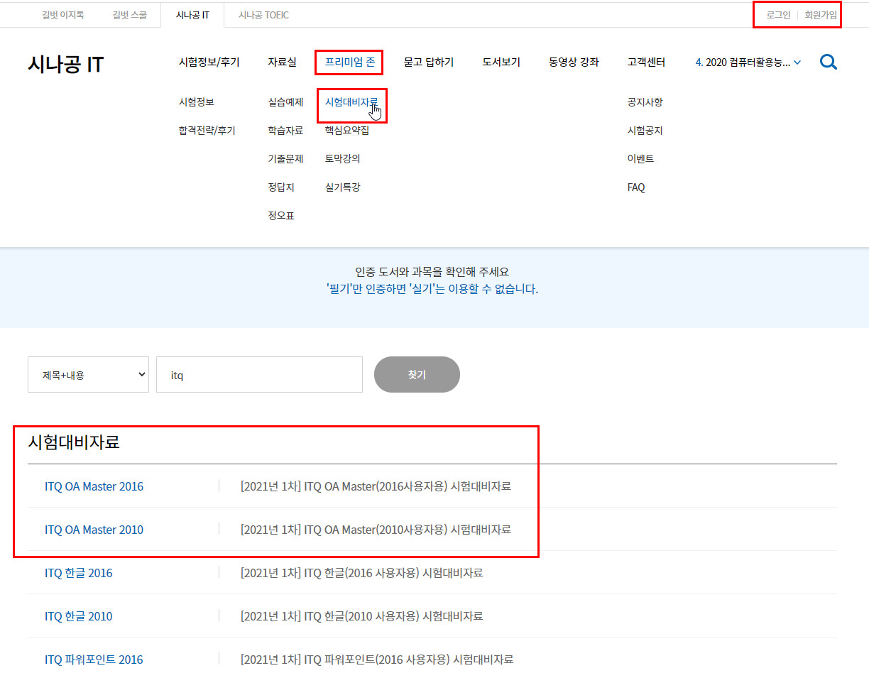
Task: Open the ITQ OA Master 2016 link
Action: click(94, 487)
